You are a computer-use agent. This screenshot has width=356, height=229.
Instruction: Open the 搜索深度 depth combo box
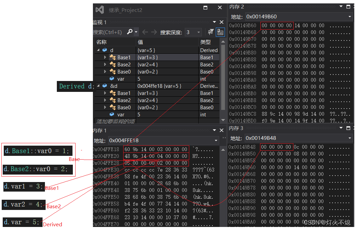193,32
